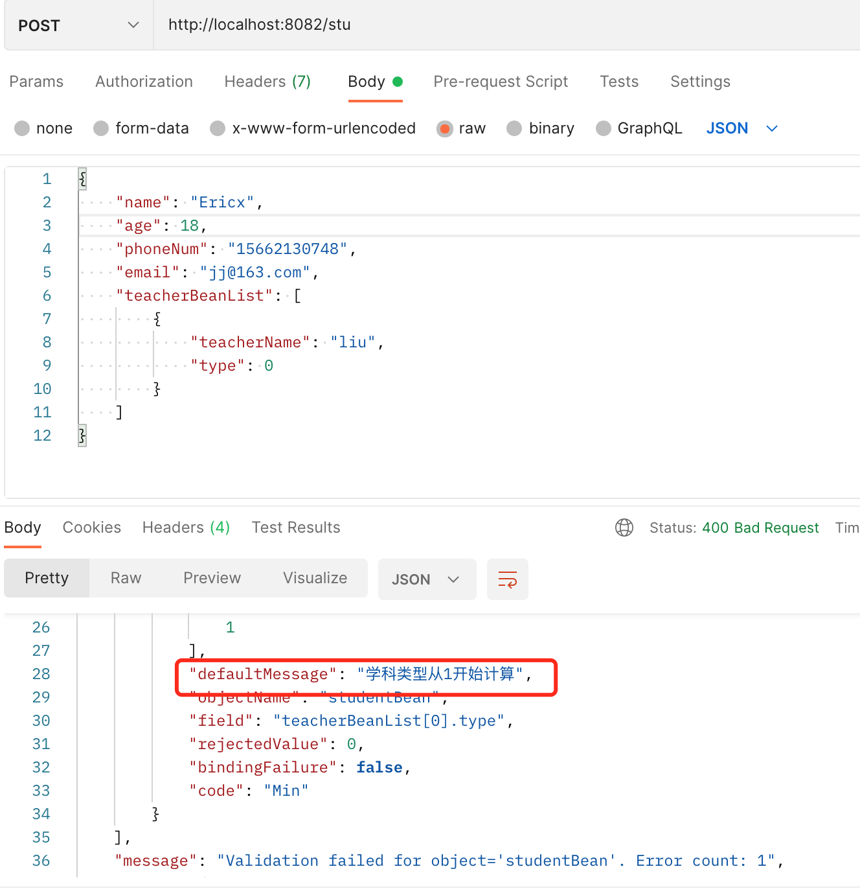Switch response view to Visualize
860x893 pixels.
(x=315, y=578)
